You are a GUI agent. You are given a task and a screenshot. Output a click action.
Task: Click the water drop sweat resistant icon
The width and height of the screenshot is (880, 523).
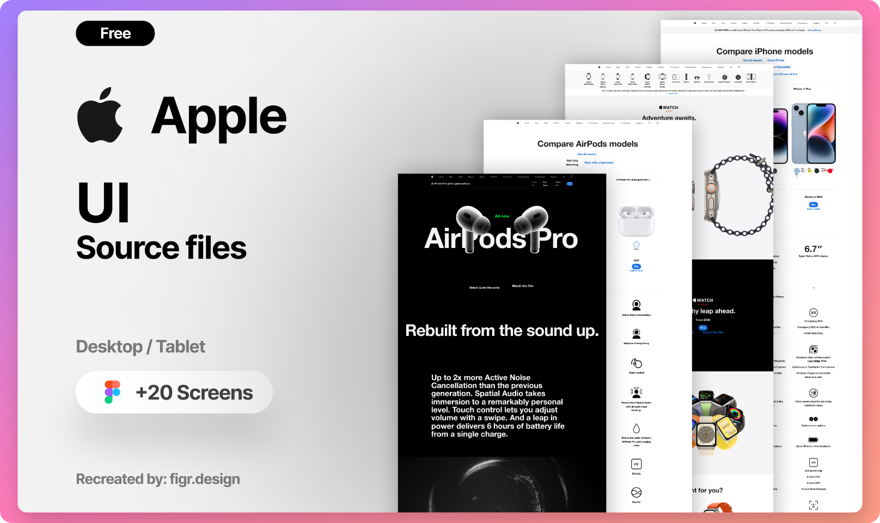pos(636,428)
